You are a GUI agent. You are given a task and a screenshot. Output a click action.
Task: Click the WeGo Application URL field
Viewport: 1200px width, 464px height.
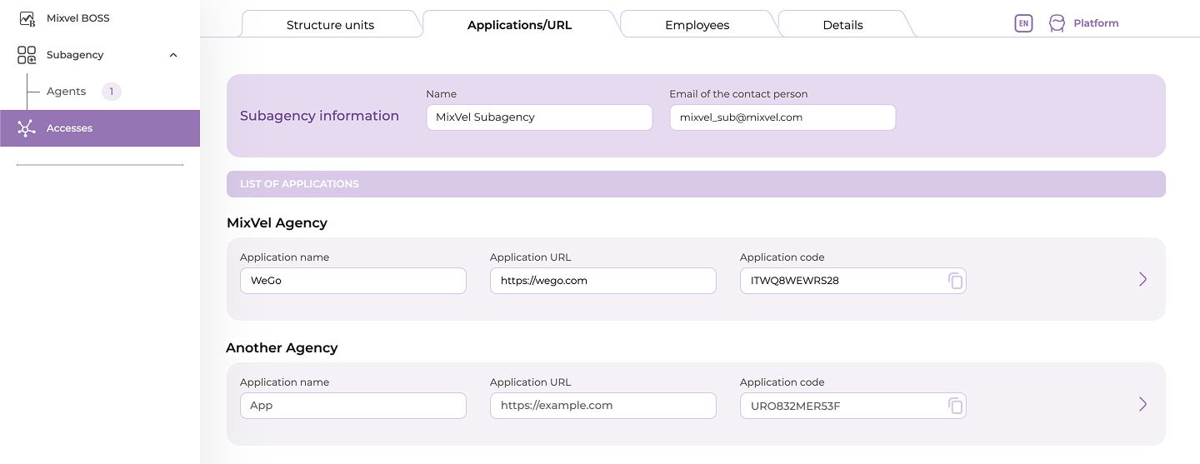pyautogui.click(x=602, y=281)
